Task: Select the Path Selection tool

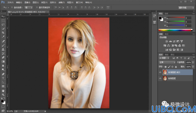Action: (x=3, y=82)
